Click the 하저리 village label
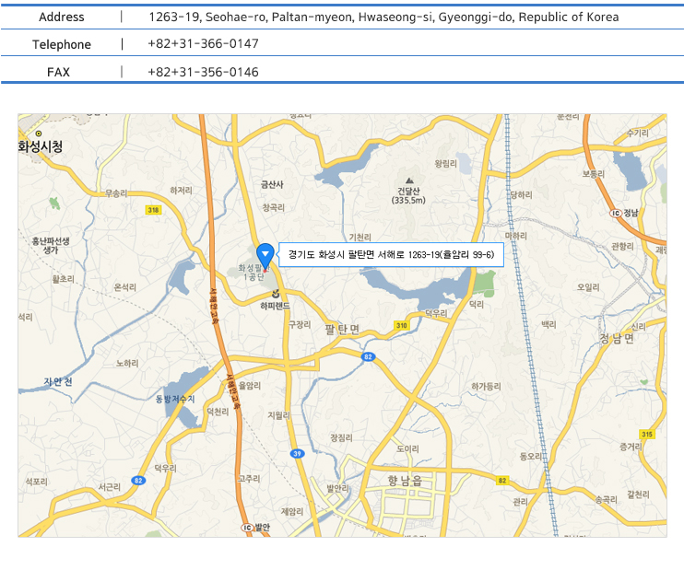 coord(181,191)
